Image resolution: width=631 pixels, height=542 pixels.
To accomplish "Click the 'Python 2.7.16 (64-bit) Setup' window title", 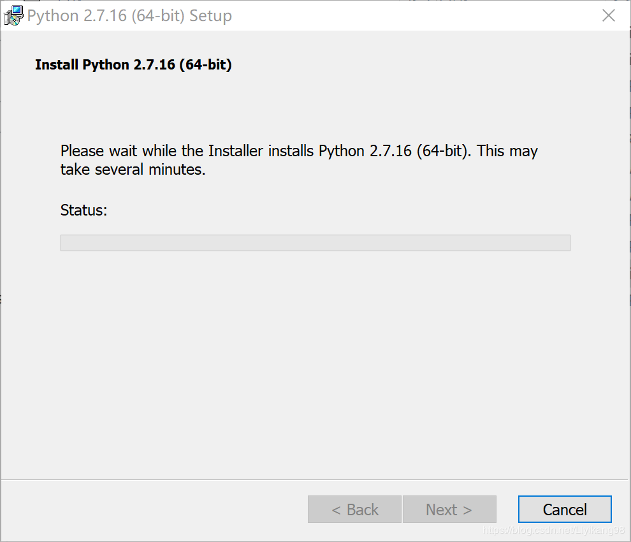I will (x=129, y=16).
